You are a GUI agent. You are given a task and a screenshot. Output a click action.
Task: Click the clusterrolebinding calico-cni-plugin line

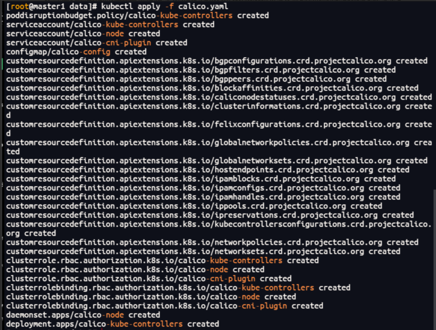[165, 306]
